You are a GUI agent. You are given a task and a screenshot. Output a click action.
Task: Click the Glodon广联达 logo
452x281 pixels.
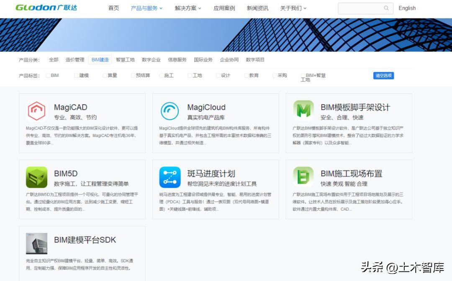coord(46,8)
